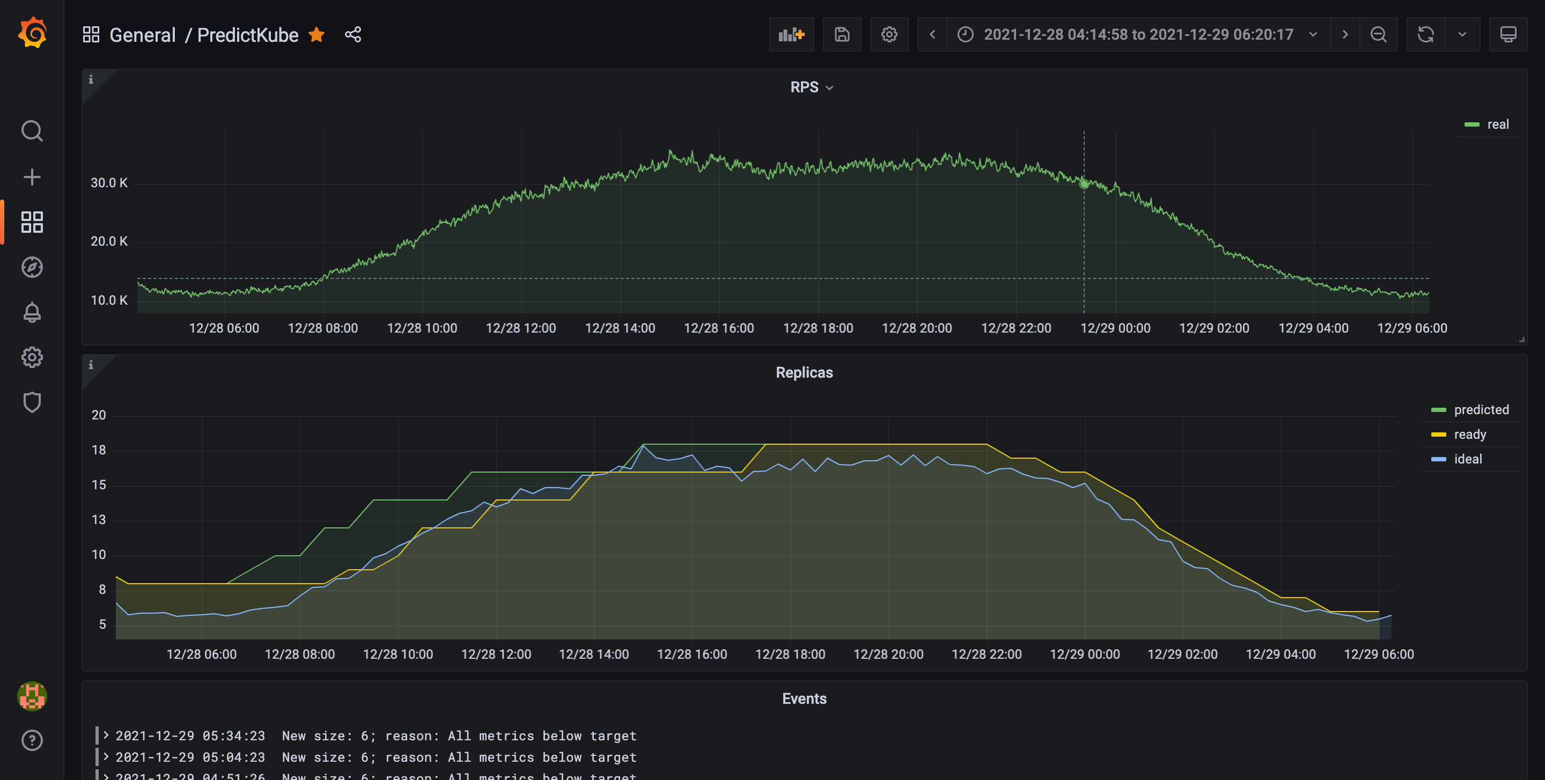Save the dashboard

pyautogui.click(x=842, y=34)
